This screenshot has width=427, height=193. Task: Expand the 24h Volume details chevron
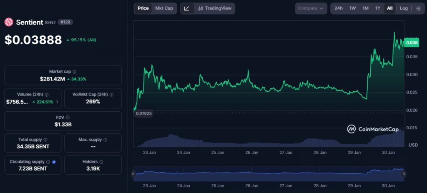coord(57,102)
